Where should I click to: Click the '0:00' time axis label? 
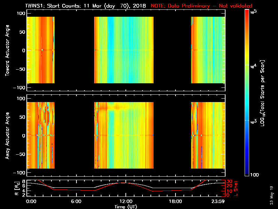[x=31, y=201]
